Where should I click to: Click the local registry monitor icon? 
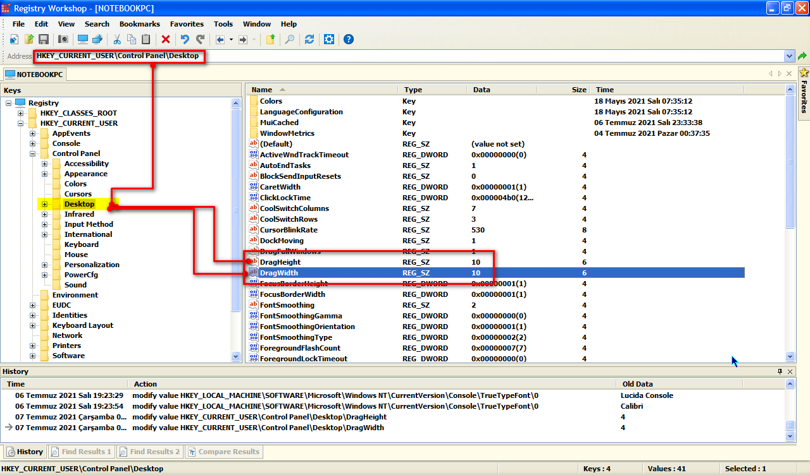pyautogui.click(x=83, y=39)
